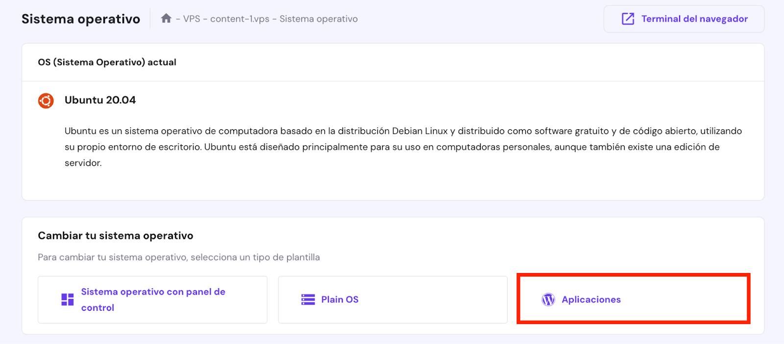Click the external-link icon beside Terminal del navegador
This screenshot has height=344, width=784.
click(628, 19)
